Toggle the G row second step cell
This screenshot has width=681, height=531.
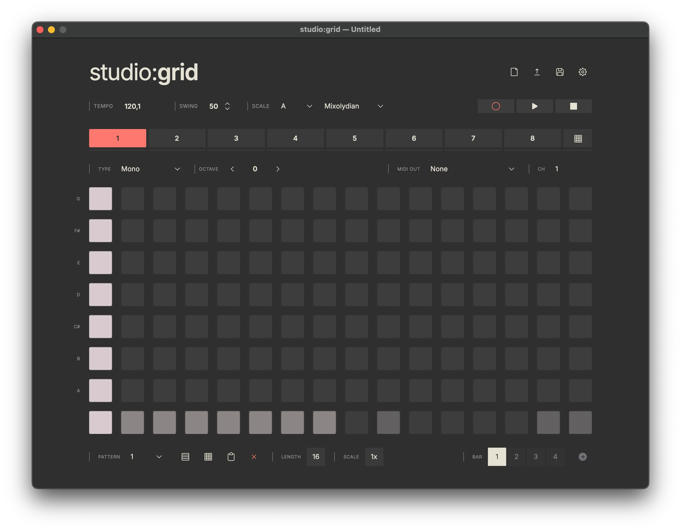point(133,199)
